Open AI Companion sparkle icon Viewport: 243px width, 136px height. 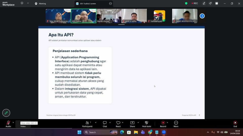click(210, 3)
